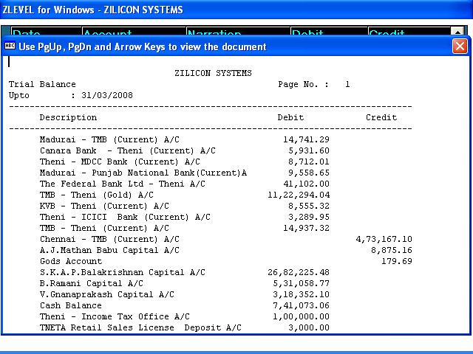Click debit amount 3,000.00
473x354 pixels.
(309, 327)
